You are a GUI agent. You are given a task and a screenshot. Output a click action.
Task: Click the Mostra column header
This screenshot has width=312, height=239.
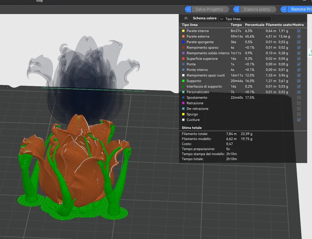coord(298,25)
